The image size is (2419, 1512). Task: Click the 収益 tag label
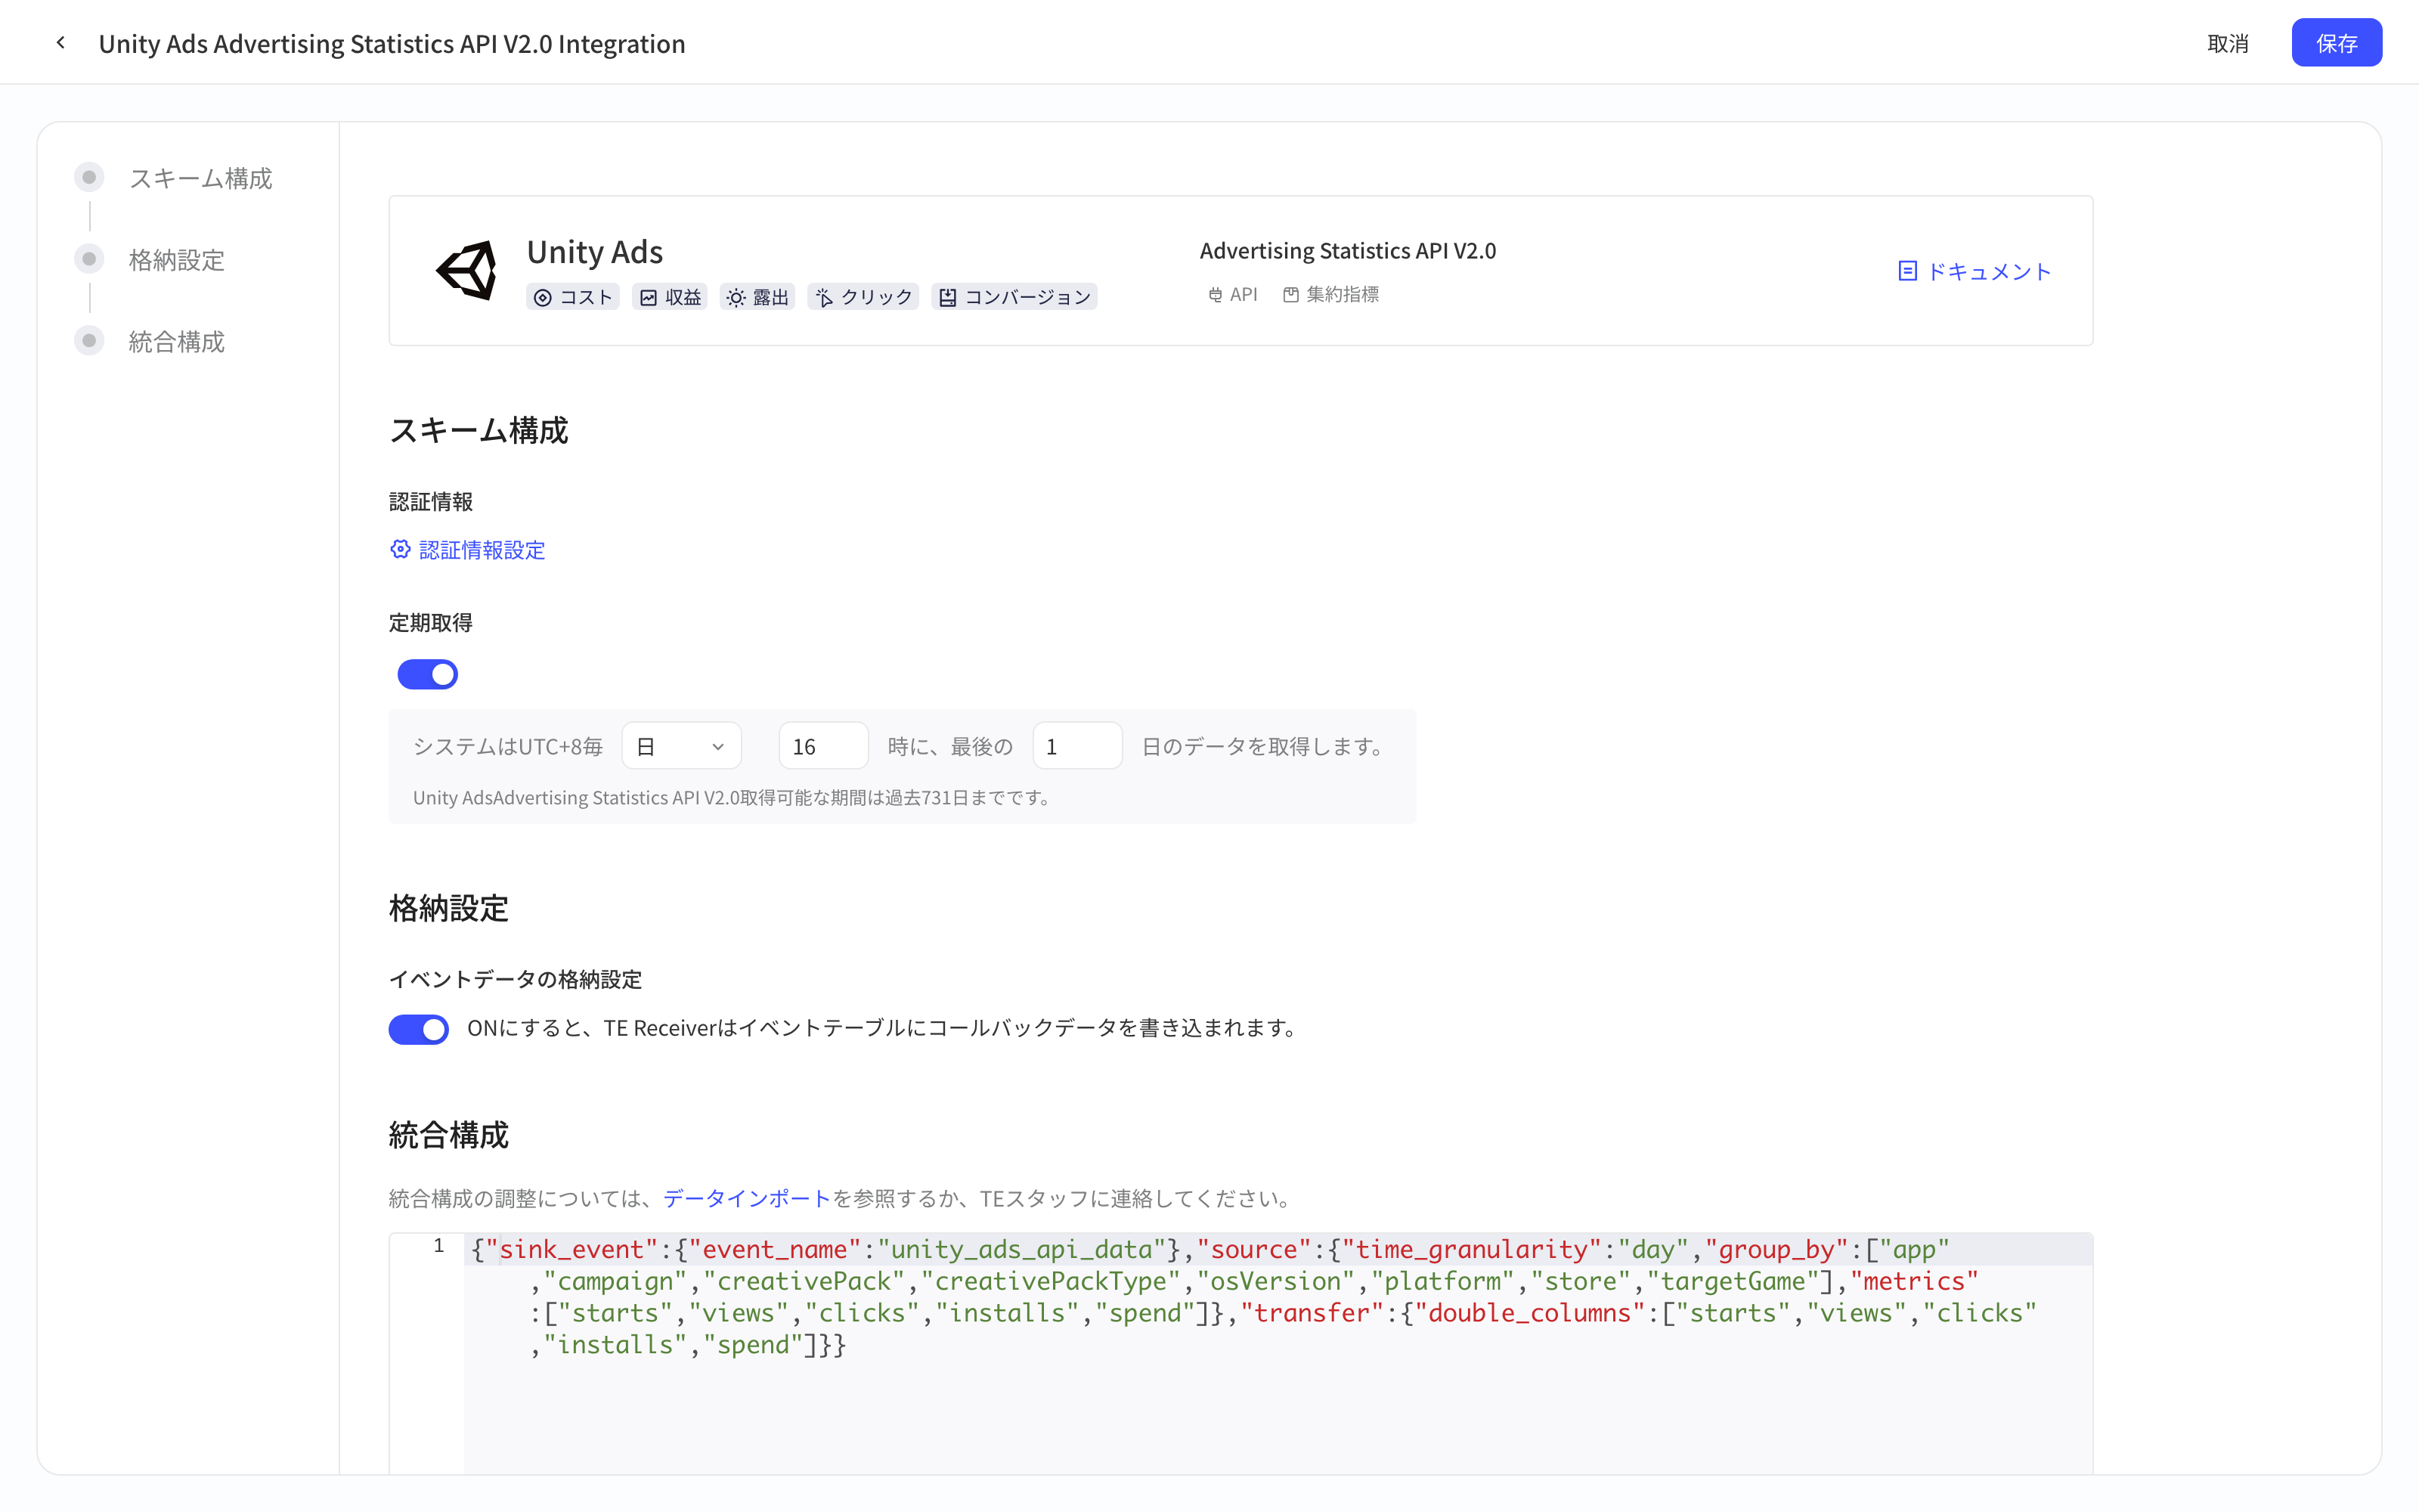click(683, 298)
